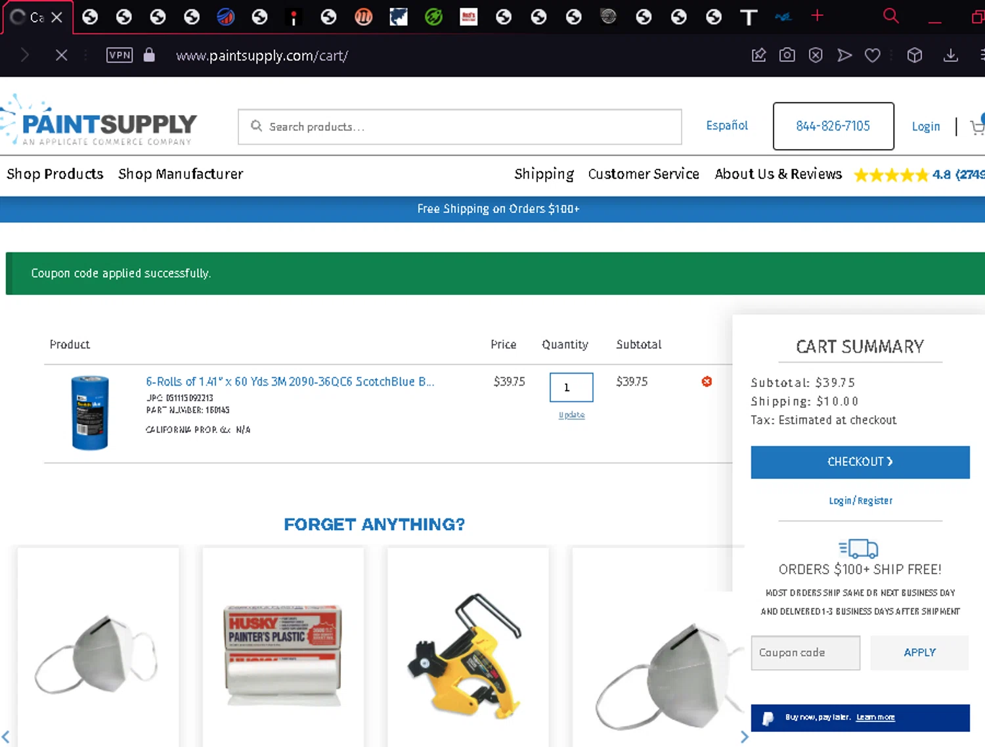
Task: Click the Coupon code field
Action: 806,653
